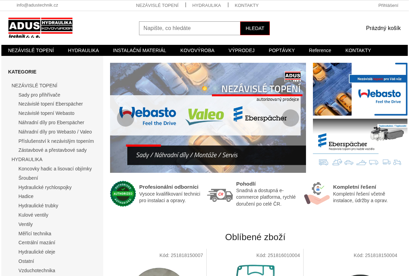Click the search input field
This screenshot has width=414, height=276.
pos(190,28)
